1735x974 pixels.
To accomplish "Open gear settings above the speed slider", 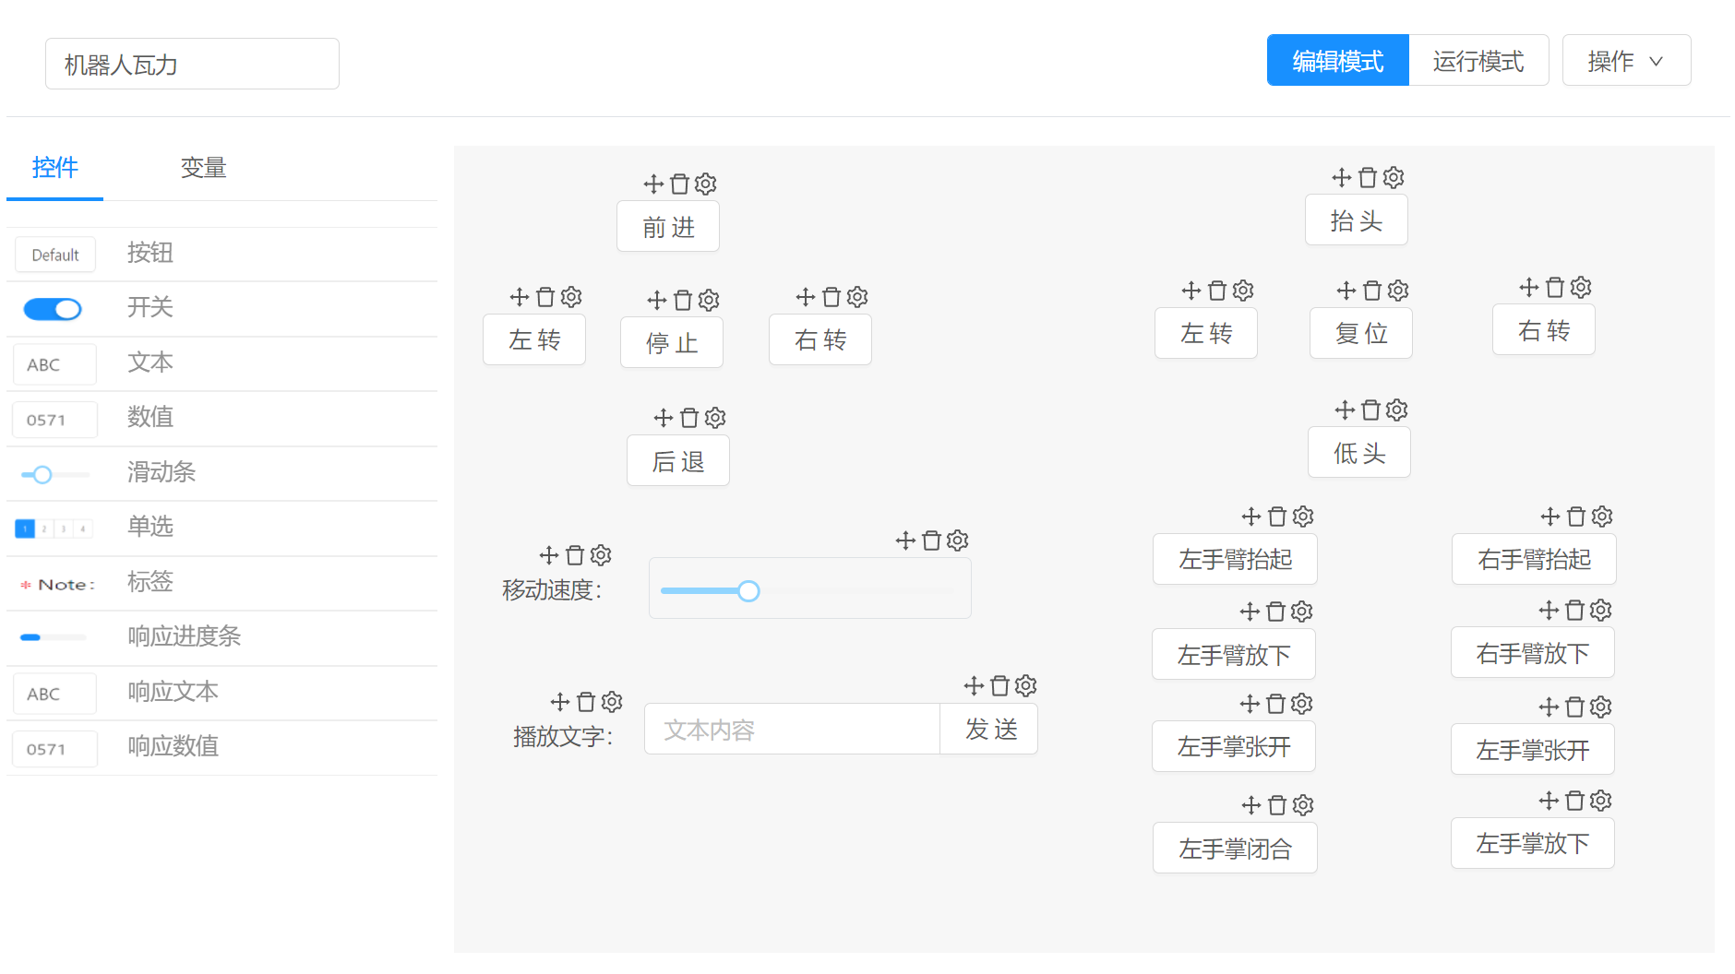I will click(958, 541).
